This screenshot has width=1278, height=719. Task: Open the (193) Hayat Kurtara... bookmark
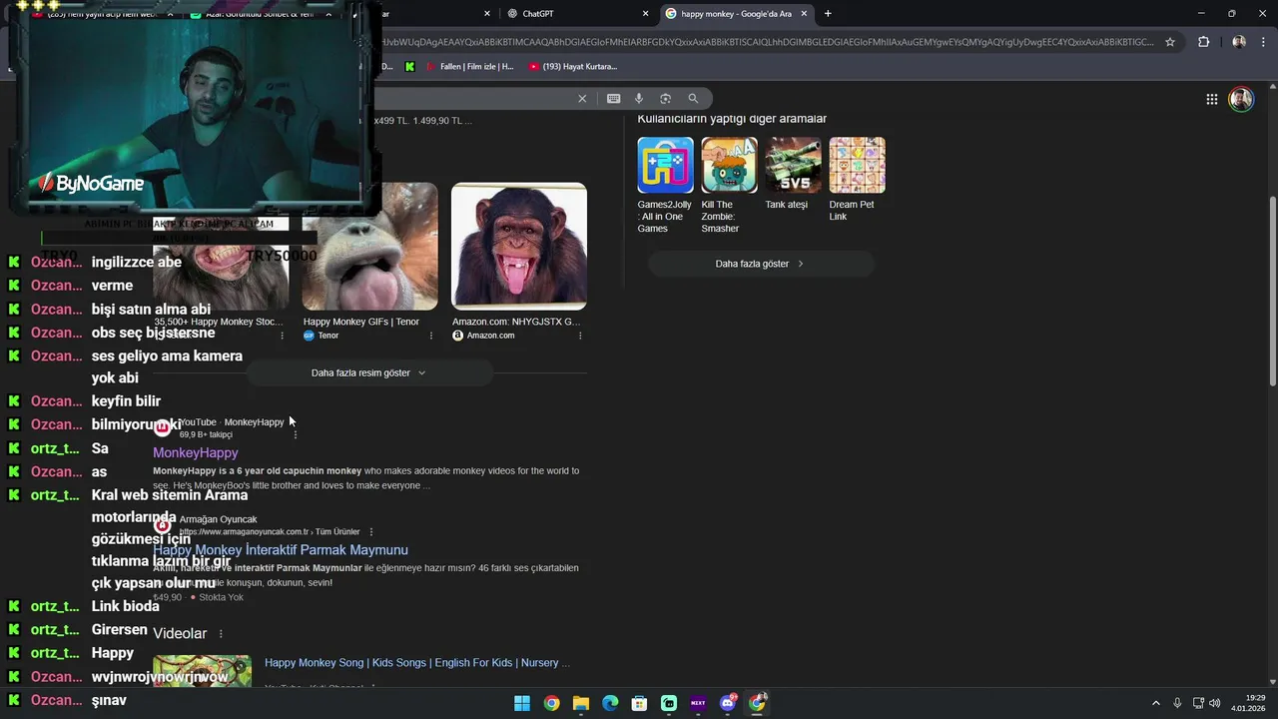573,67
